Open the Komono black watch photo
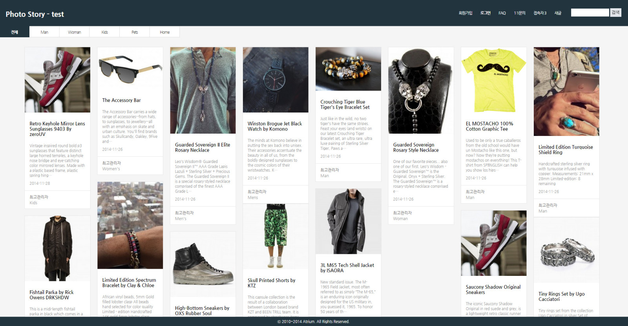This screenshot has width=628, height=326. click(x=275, y=80)
